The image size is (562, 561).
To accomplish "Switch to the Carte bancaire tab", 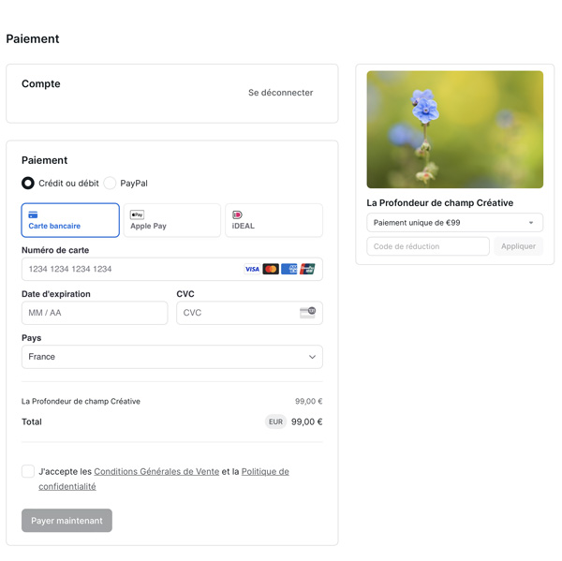I will (70, 220).
